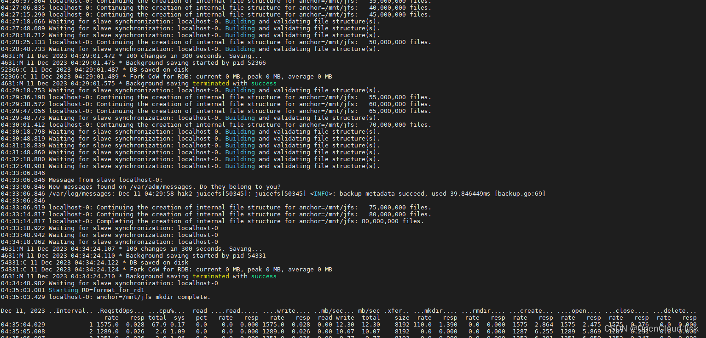Click the "50,000,000 files." log line
This screenshot has height=338, width=706.
click(x=216, y=42)
